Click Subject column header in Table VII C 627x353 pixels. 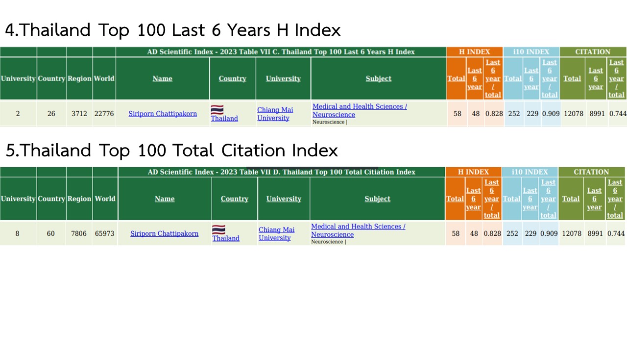tap(378, 78)
